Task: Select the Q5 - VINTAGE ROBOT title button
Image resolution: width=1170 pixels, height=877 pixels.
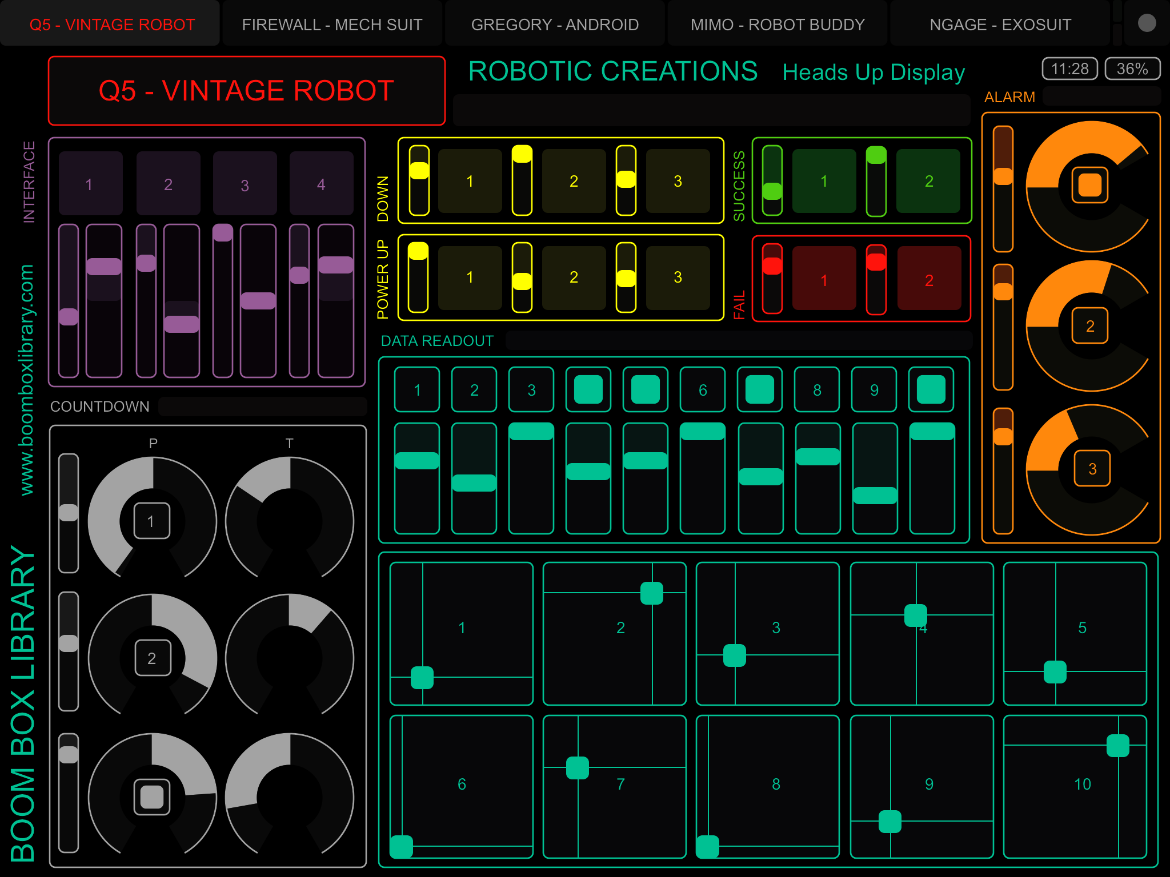Action: [x=247, y=90]
